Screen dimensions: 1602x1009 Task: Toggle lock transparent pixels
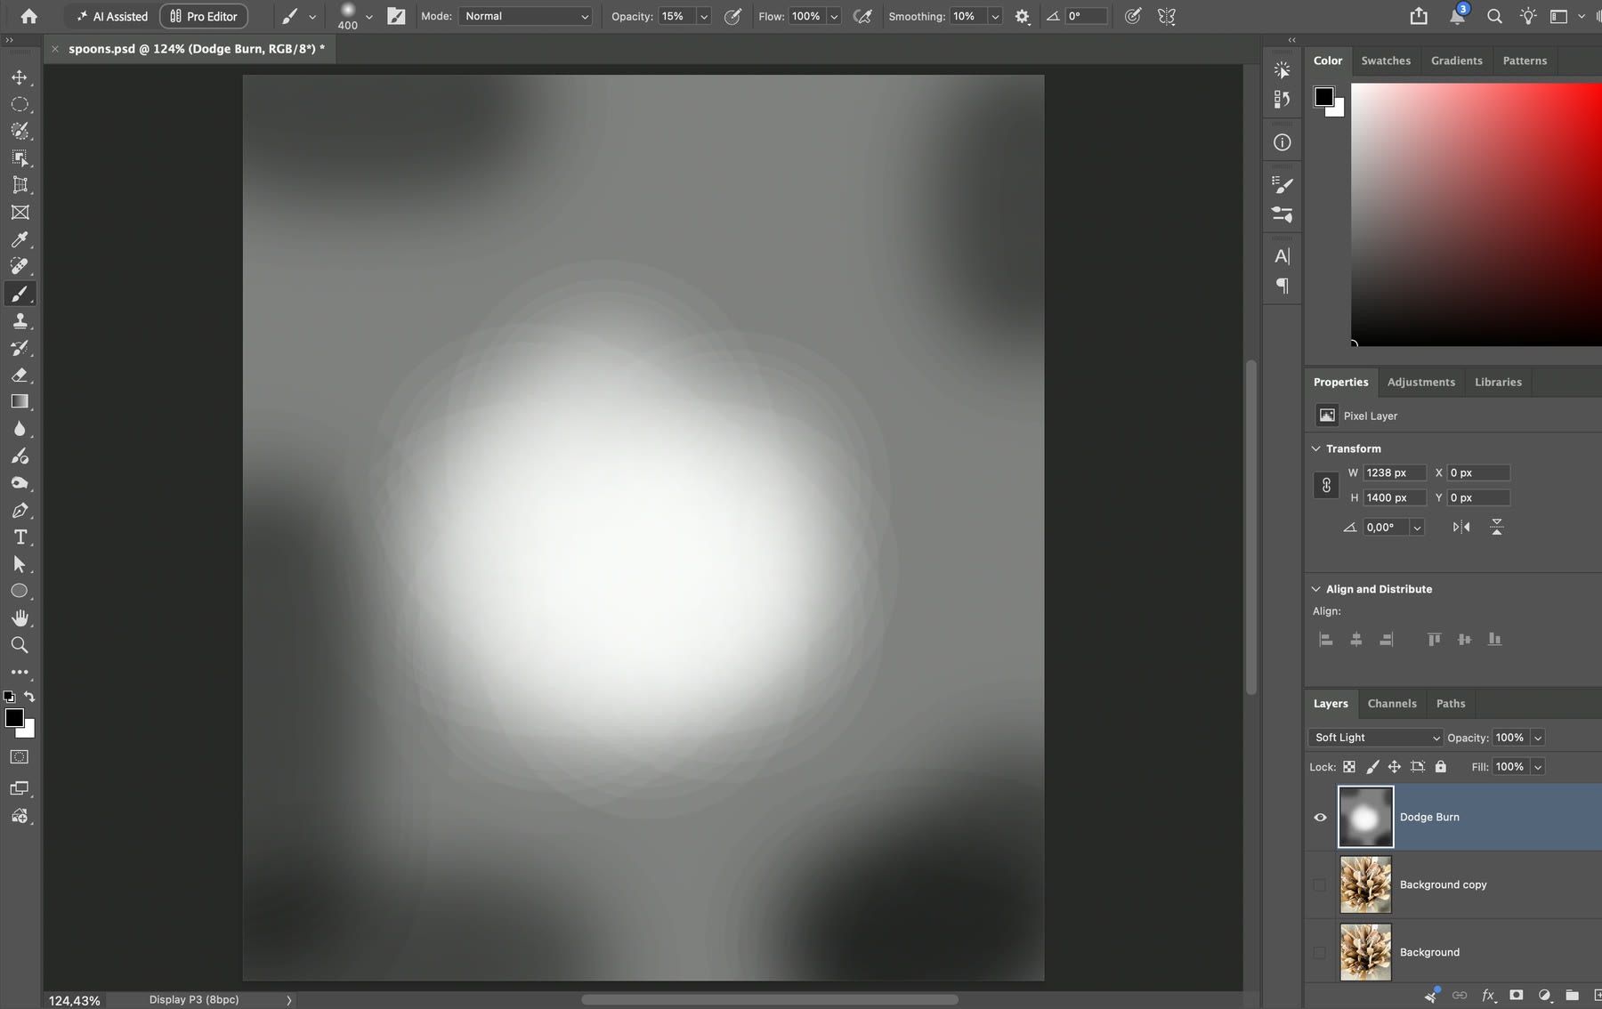pyautogui.click(x=1349, y=766)
